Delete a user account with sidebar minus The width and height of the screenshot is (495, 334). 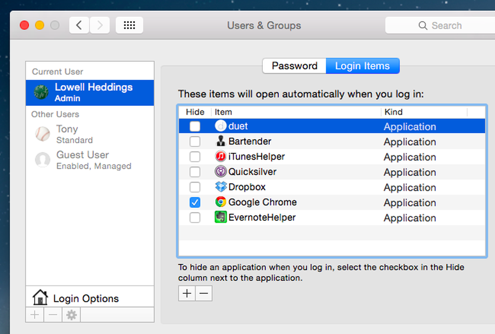(x=53, y=315)
